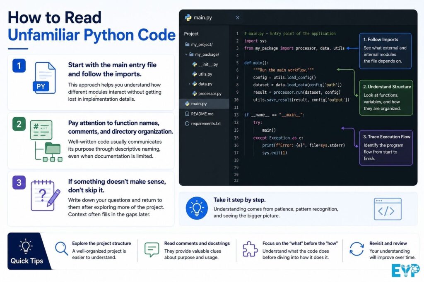Screen dimensions: 424x282
Task: Click the 'if __name__ == "__main__":' line
Action: pos(275,115)
